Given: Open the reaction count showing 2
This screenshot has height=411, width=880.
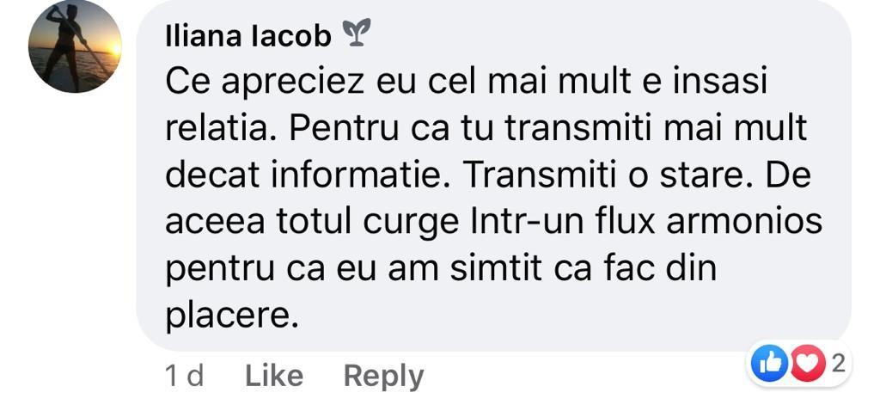Looking at the screenshot, I should click(838, 364).
